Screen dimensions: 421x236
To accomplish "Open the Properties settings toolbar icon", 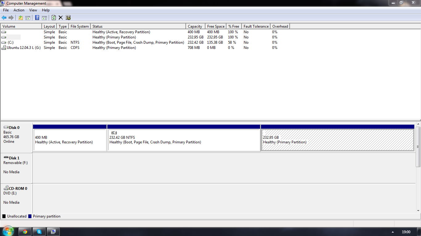I will (68, 18).
